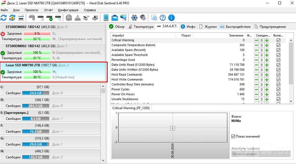Image resolution: width=296 pixels, height=164 pixels.
Task: Click the plus offset button for Critical Warning
Action: coord(267,40)
